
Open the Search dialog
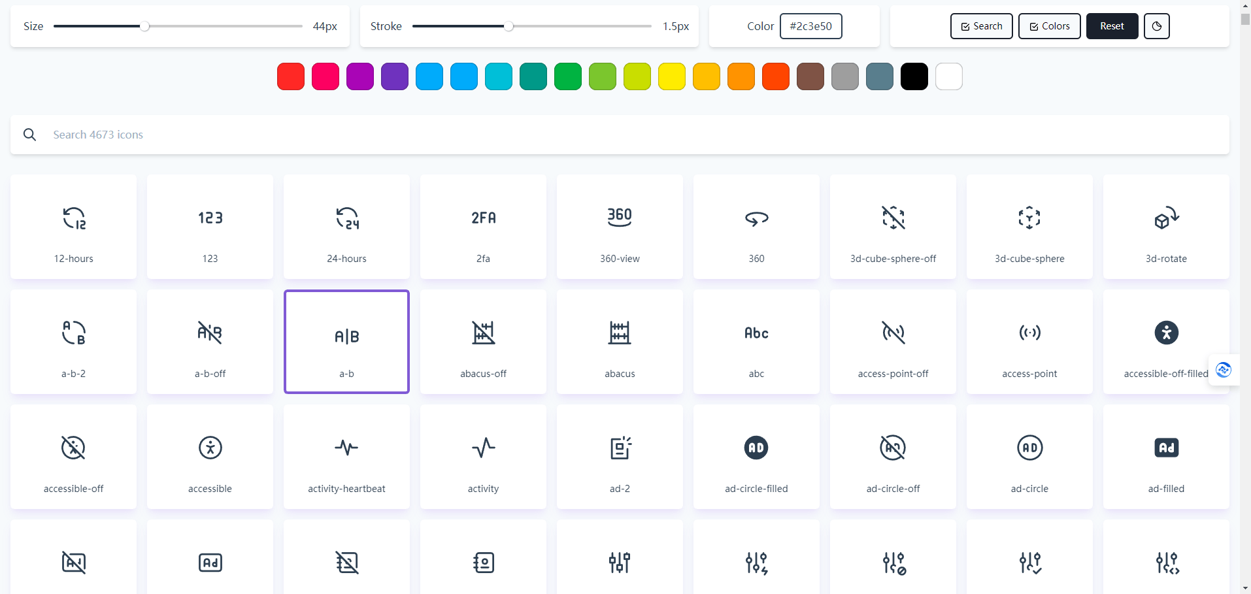(981, 26)
